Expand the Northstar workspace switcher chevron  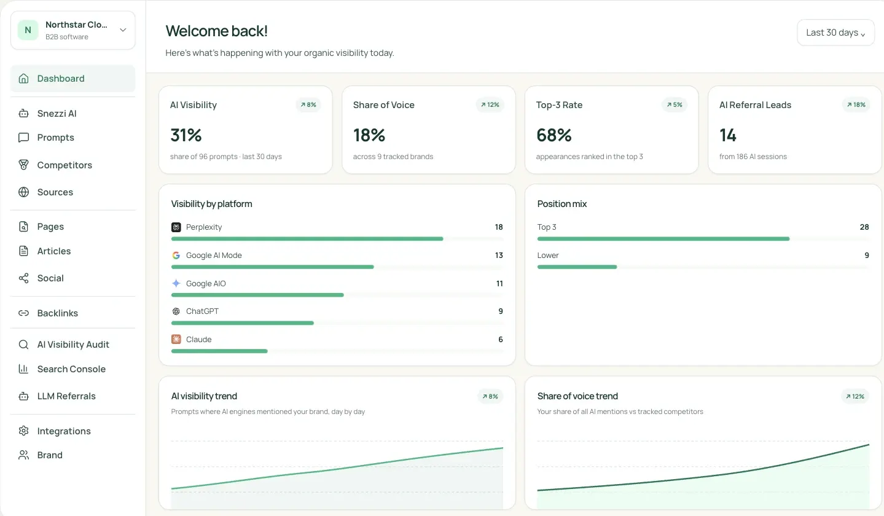[x=123, y=30]
